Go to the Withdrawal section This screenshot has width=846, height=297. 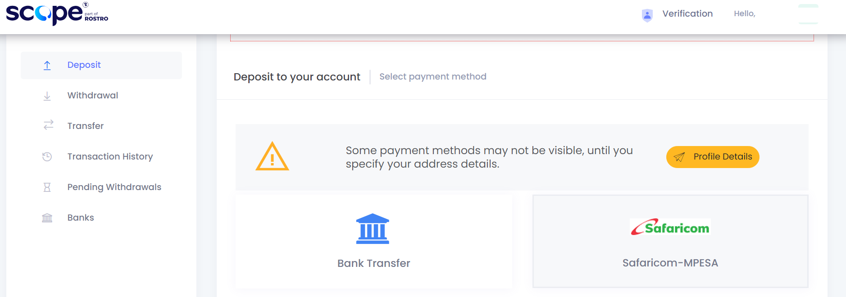(x=93, y=96)
